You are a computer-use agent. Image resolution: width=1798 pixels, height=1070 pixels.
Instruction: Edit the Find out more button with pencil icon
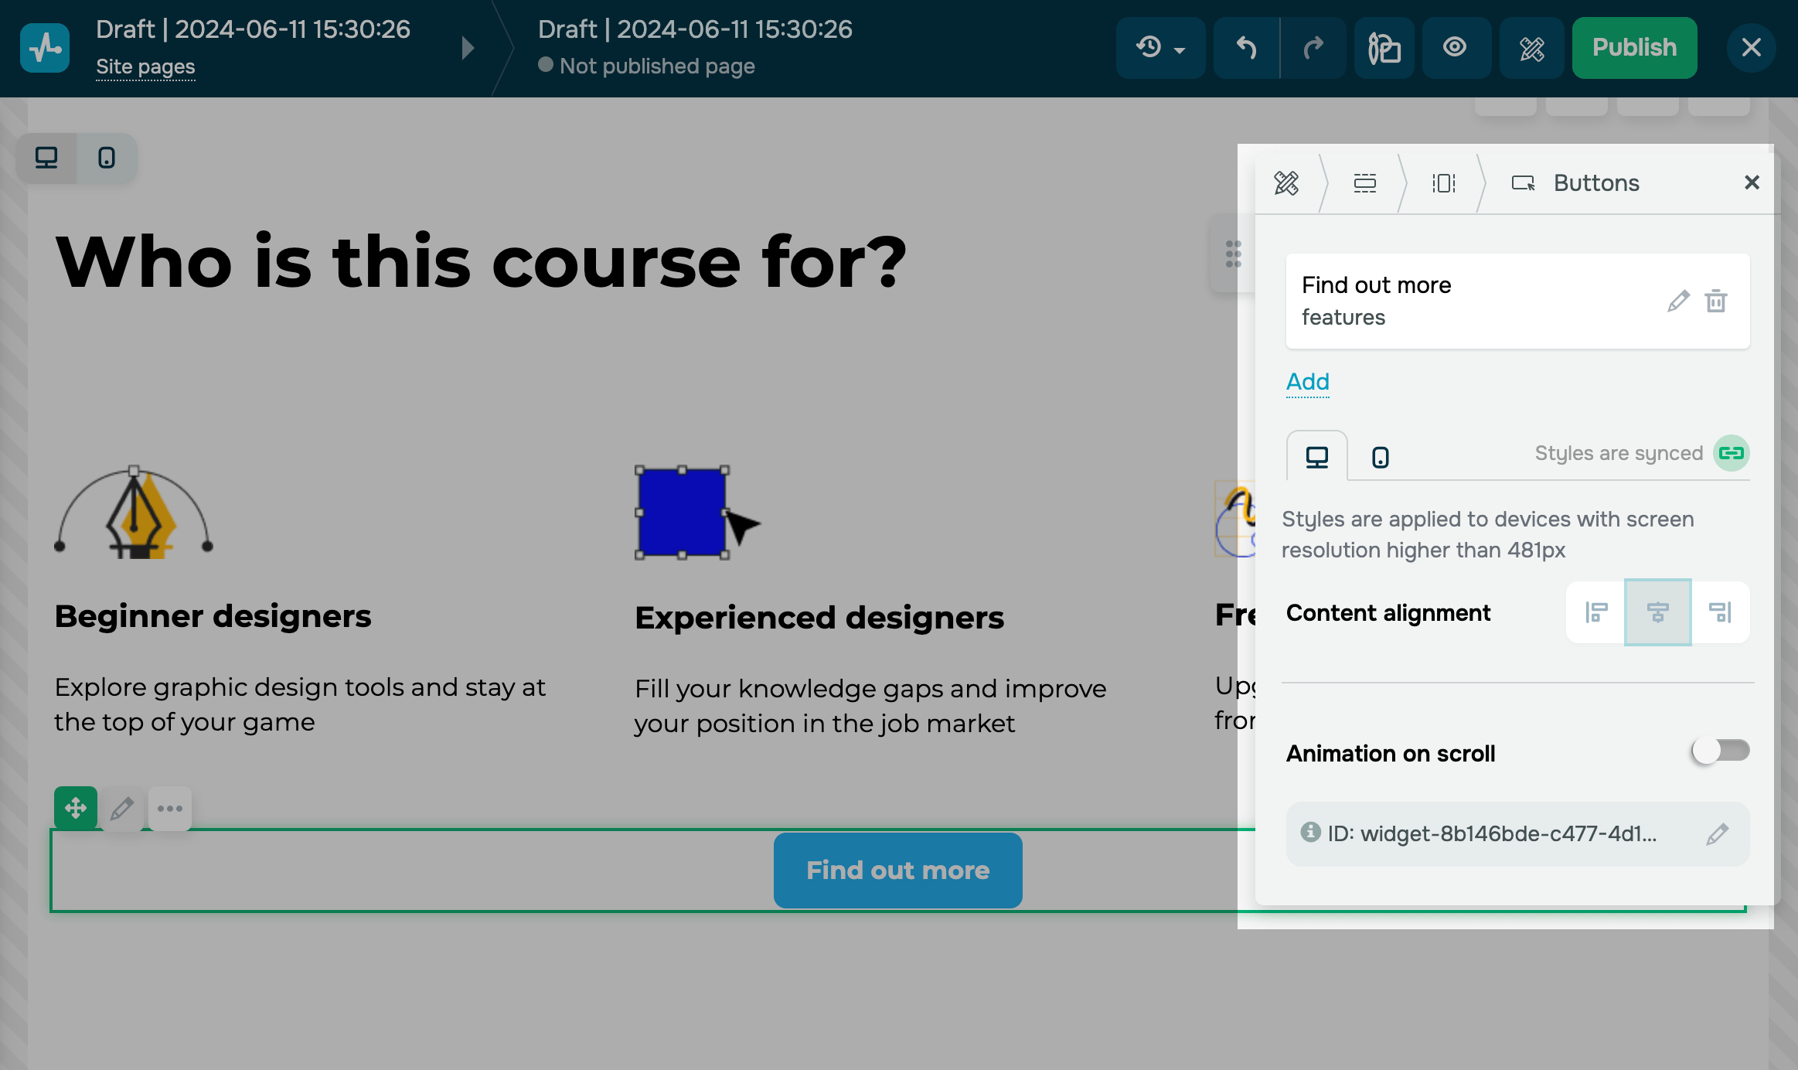pyautogui.click(x=1678, y=301)
